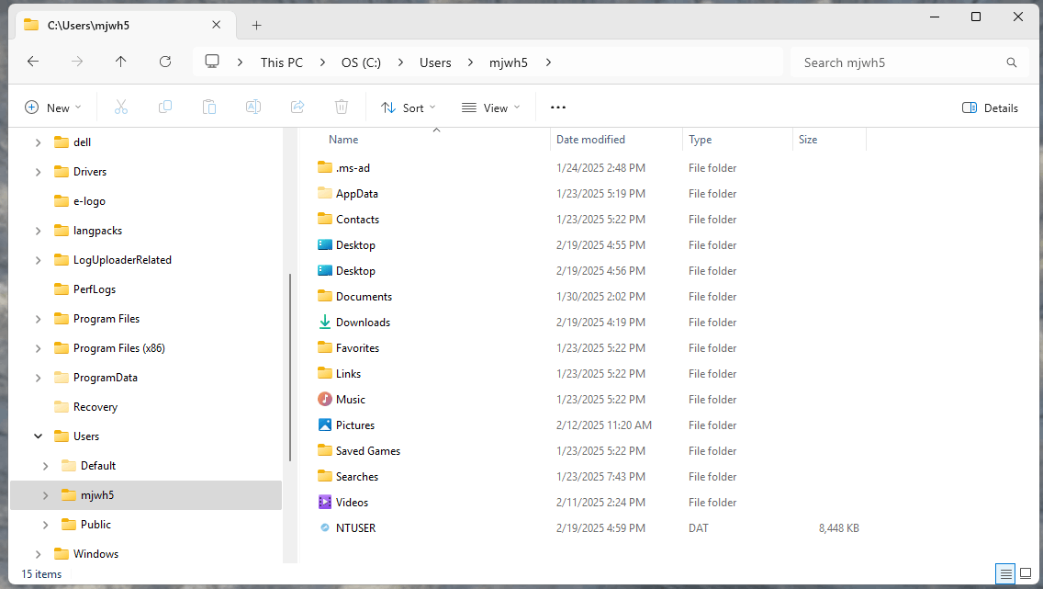Refresh the folder view
The image size is (1043, 589).
[x=165, y=62]
